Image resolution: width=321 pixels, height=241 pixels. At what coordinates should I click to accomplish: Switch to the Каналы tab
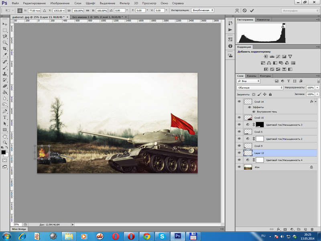[252, 76]
